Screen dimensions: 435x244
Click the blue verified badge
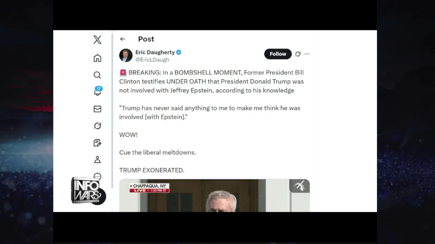[x=179, y=52]
